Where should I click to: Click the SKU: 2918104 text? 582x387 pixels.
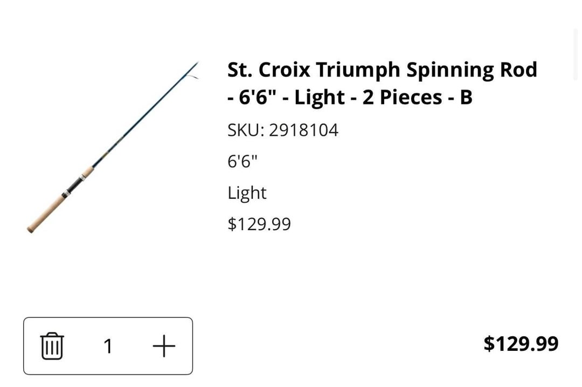(283, 130)
